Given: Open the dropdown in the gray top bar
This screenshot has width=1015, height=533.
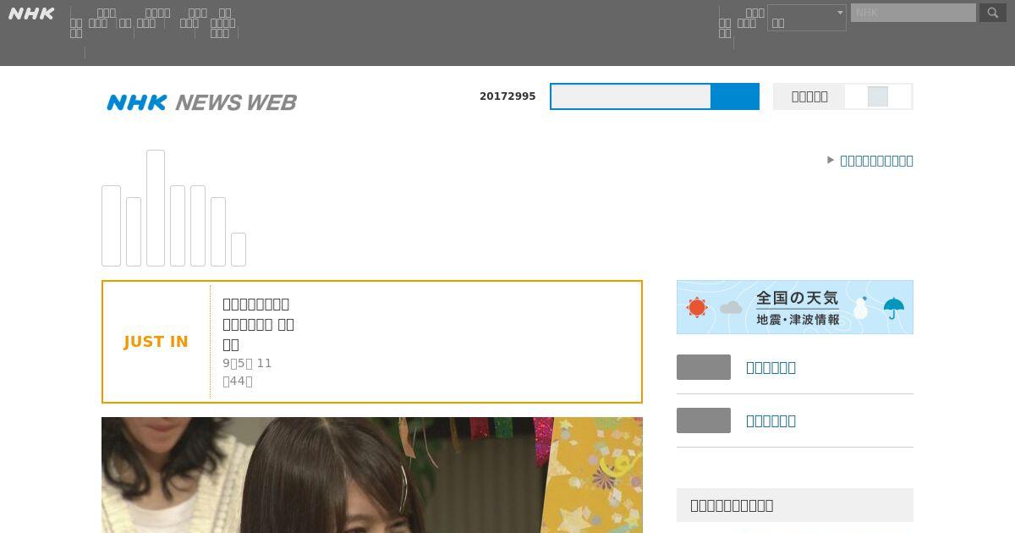Looking at the screenshot, I should pyautogui.click(x=807, y=18).
